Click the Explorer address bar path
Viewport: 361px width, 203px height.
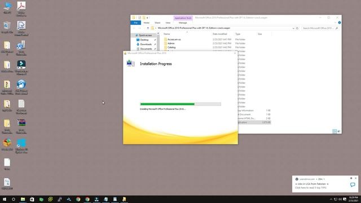pyautogui.click(x=194, y=28)
